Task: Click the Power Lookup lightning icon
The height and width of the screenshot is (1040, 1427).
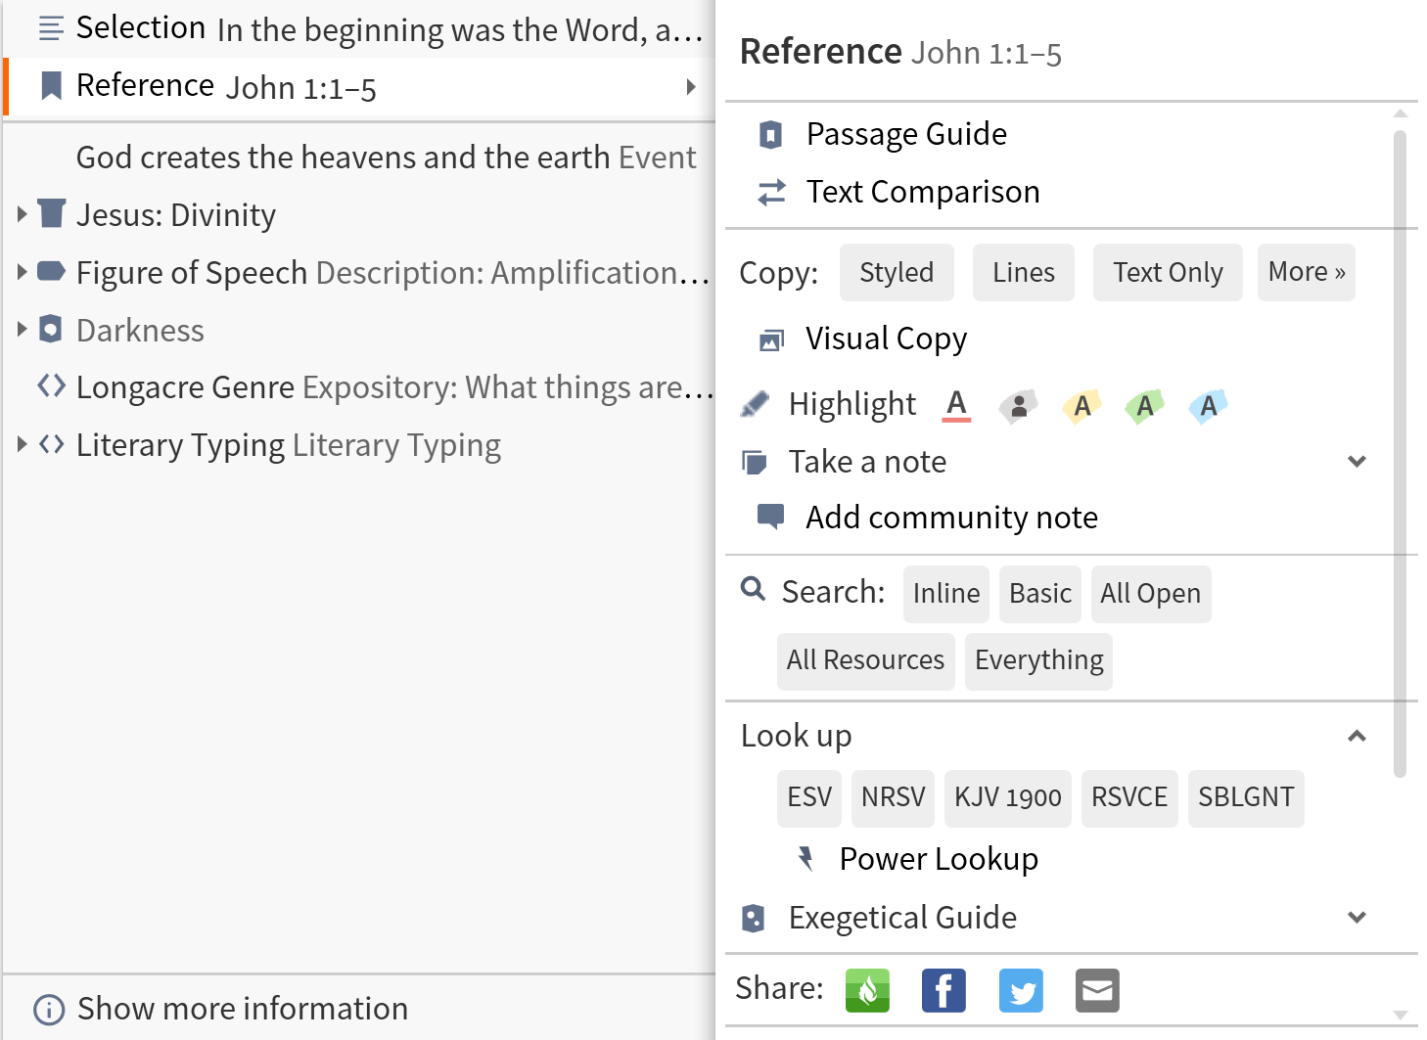Action: [806, 858]
